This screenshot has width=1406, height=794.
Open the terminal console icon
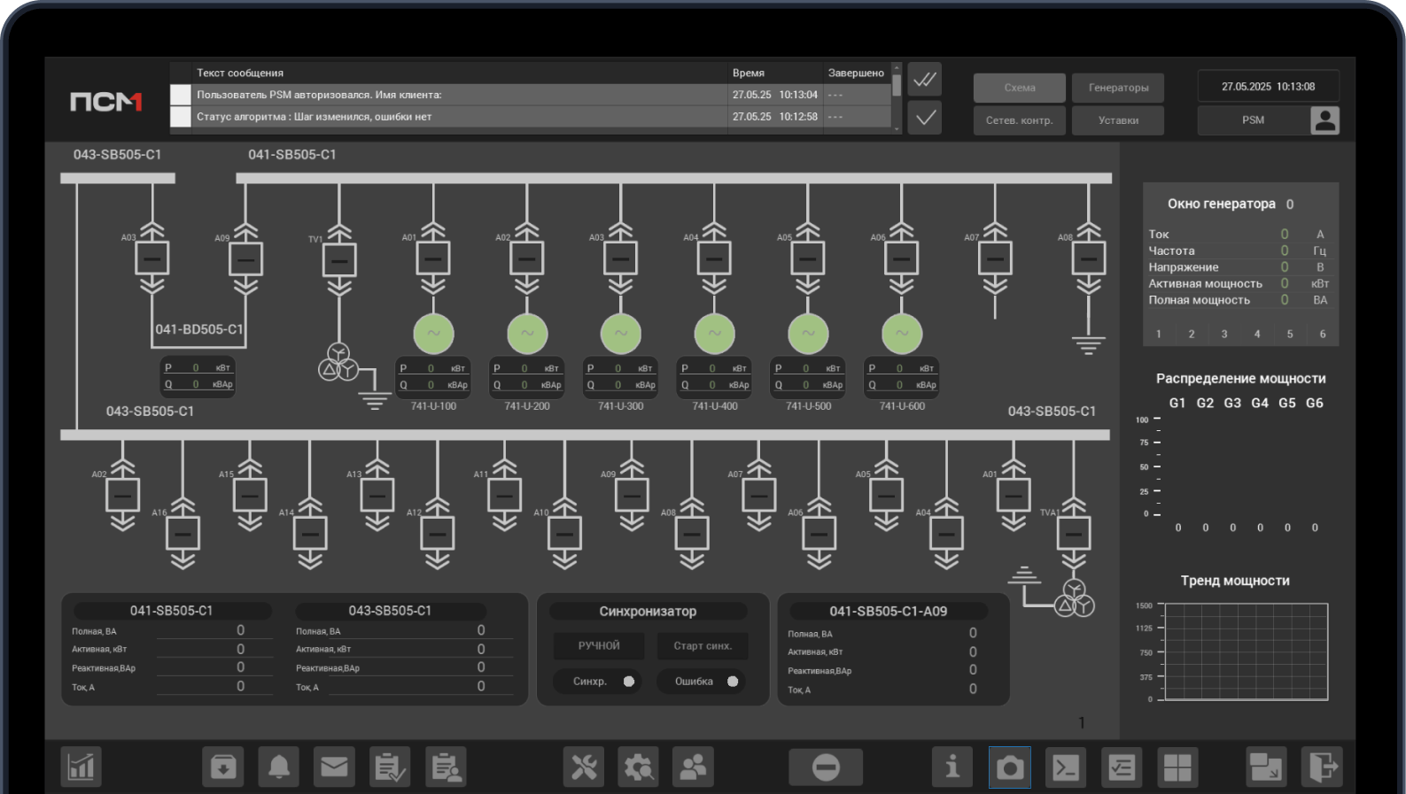[x=1065, y=767]
